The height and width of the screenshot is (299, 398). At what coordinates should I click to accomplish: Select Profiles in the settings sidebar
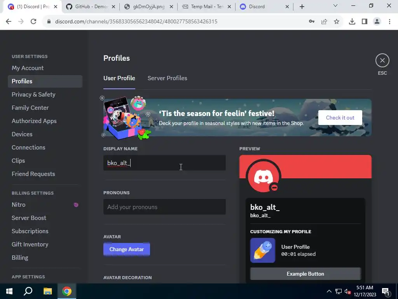pyautogui.click(x=45, y=81)
